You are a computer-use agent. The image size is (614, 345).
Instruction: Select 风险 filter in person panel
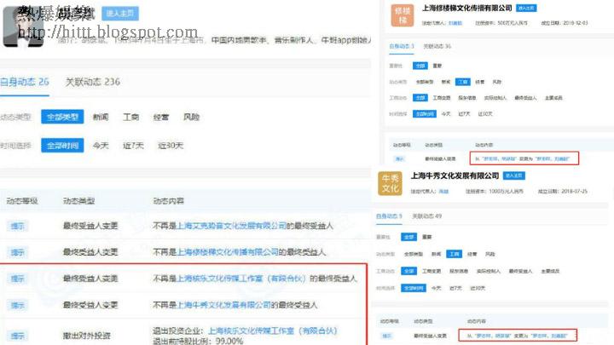pyautogui.click(x=192, y=117)
